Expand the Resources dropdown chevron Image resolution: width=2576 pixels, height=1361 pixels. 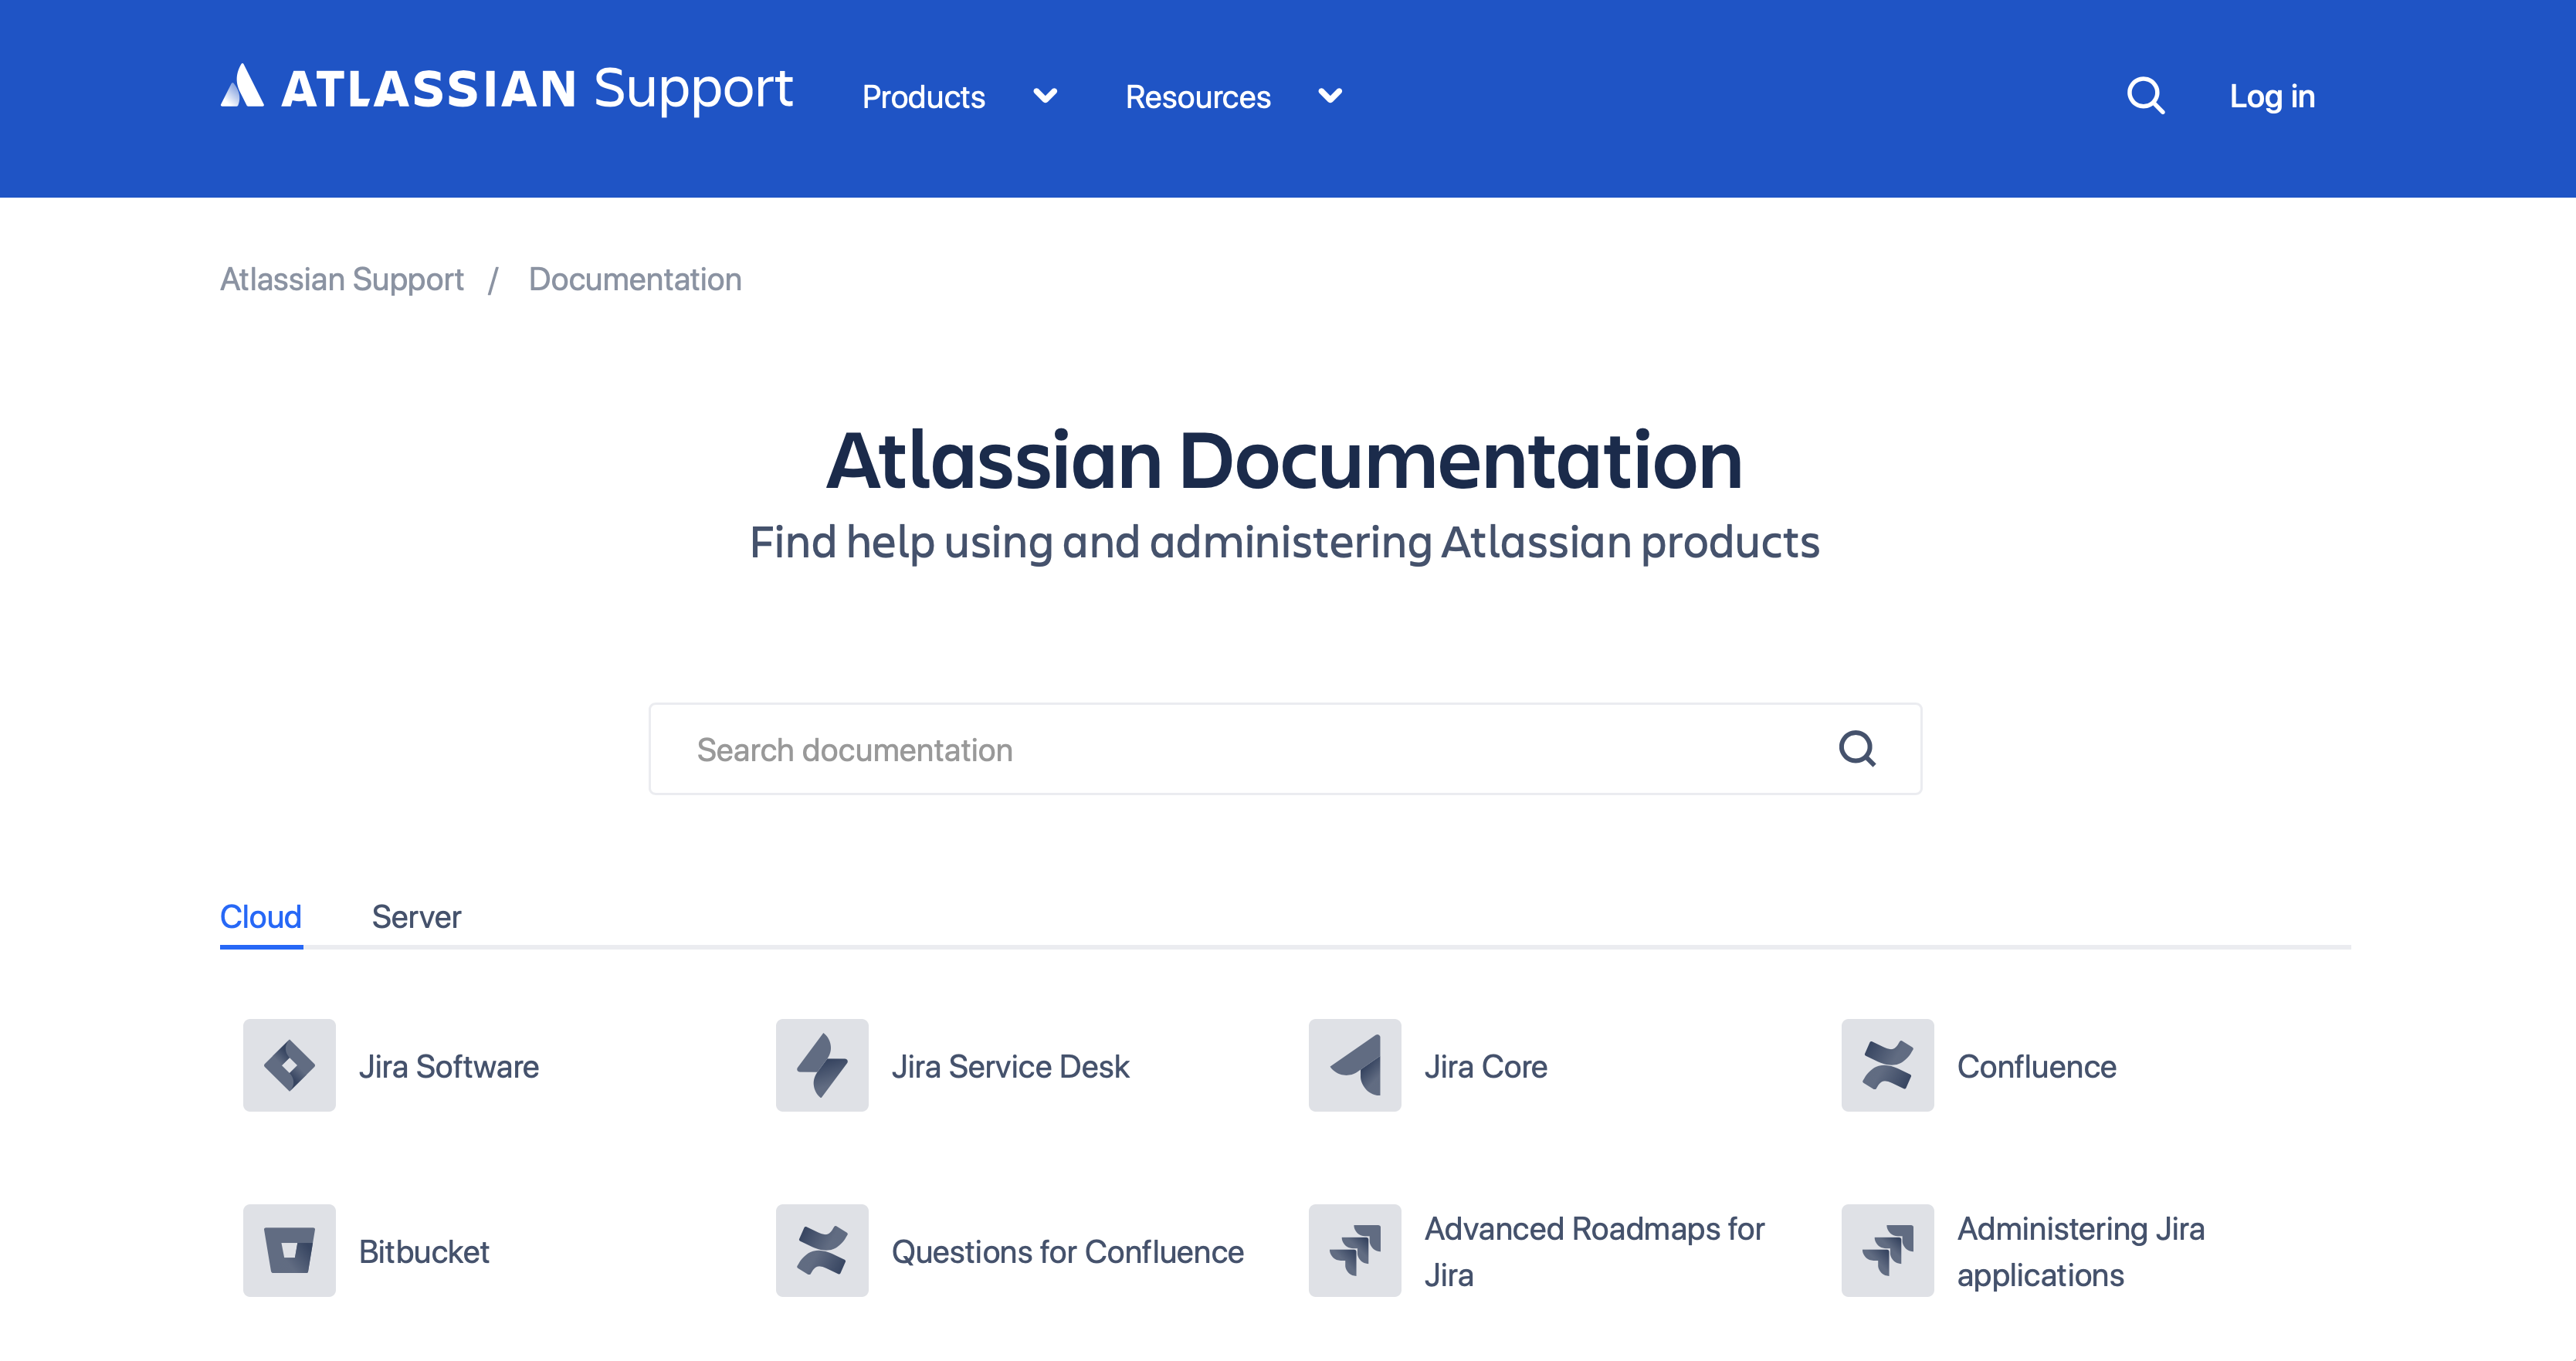click(x=1330, y=96)
